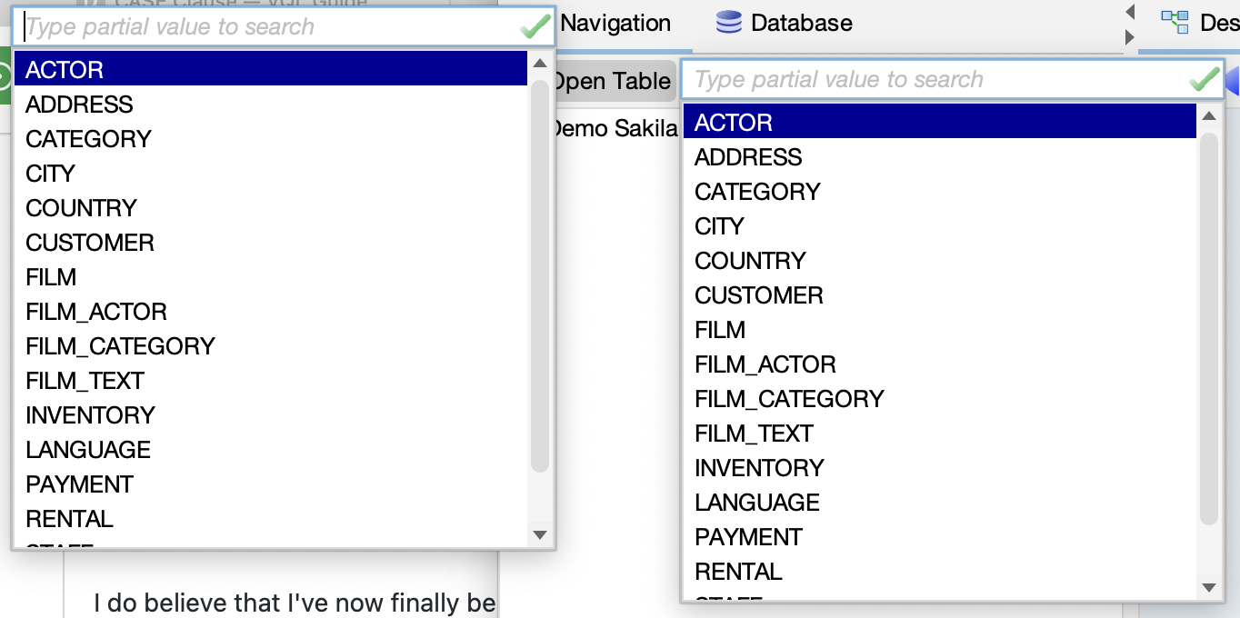This screenshot has width=1240, height=618.
Task: Click the left list's scrollbar thumb
Action: (x=540, y=275)
